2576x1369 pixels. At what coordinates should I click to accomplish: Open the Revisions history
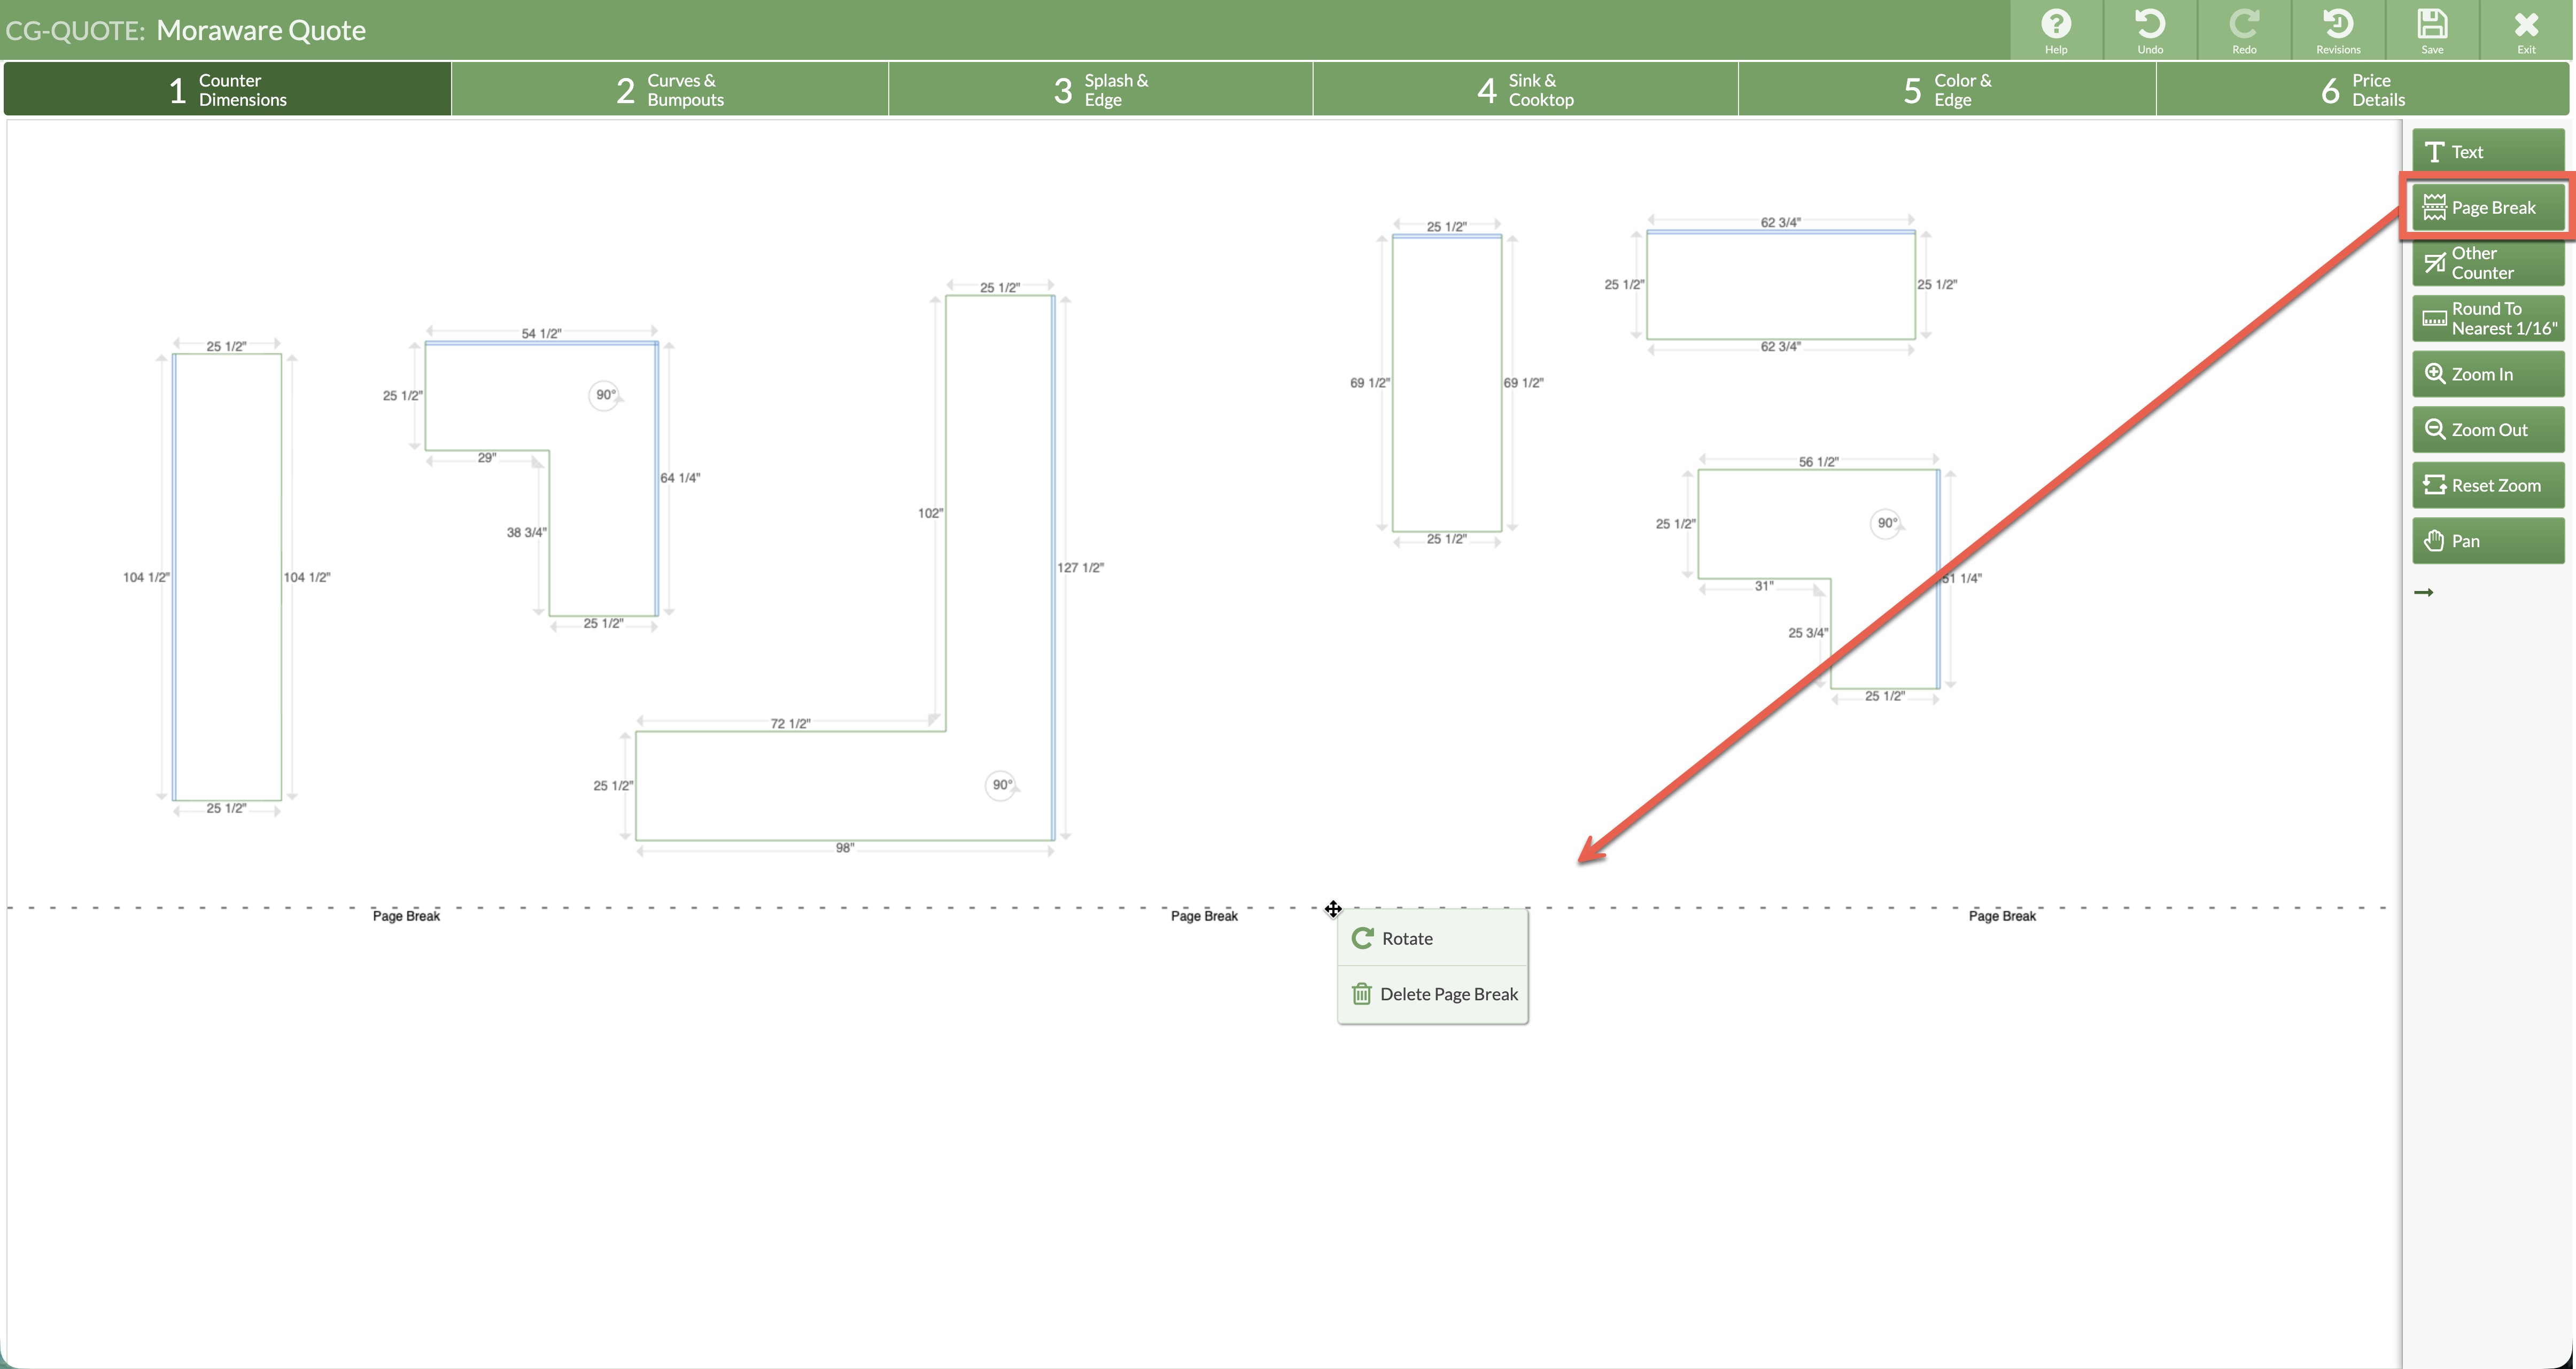(2337, 30)
